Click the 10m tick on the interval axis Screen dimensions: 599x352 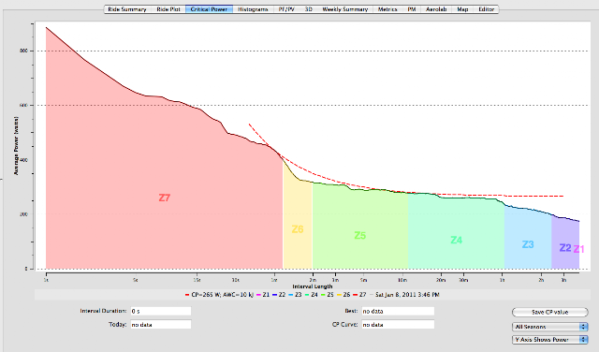[402, 280]
